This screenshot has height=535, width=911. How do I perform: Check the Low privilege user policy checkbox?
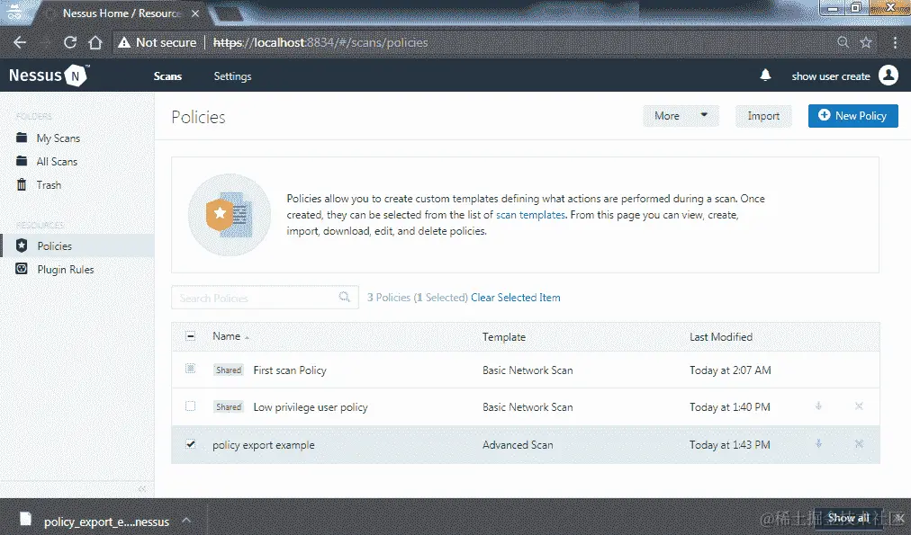pos(191,406)
